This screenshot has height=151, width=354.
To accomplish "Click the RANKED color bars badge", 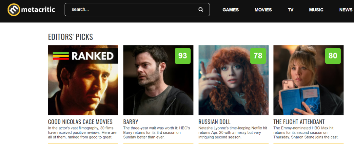I will (x=61, y=56).
